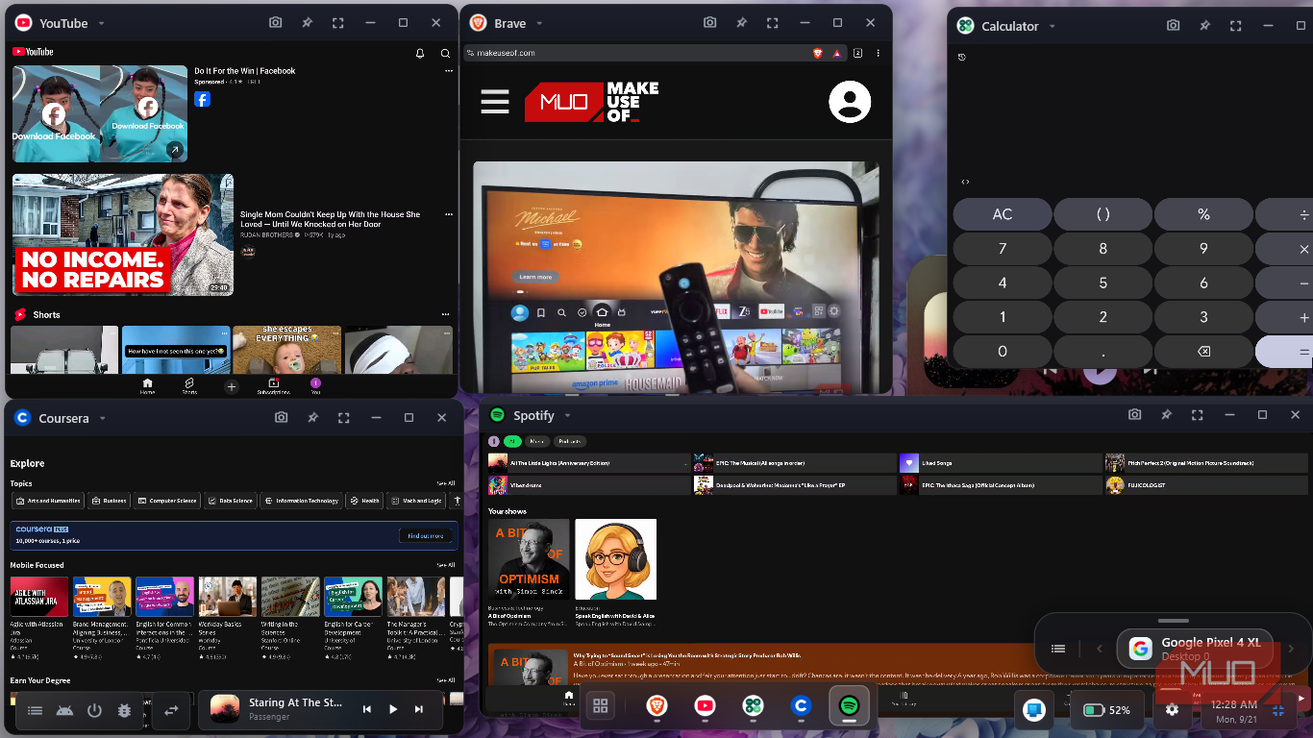Expand the Coursera window title dropdown
1313x738 pixels.
click(102, 418)
